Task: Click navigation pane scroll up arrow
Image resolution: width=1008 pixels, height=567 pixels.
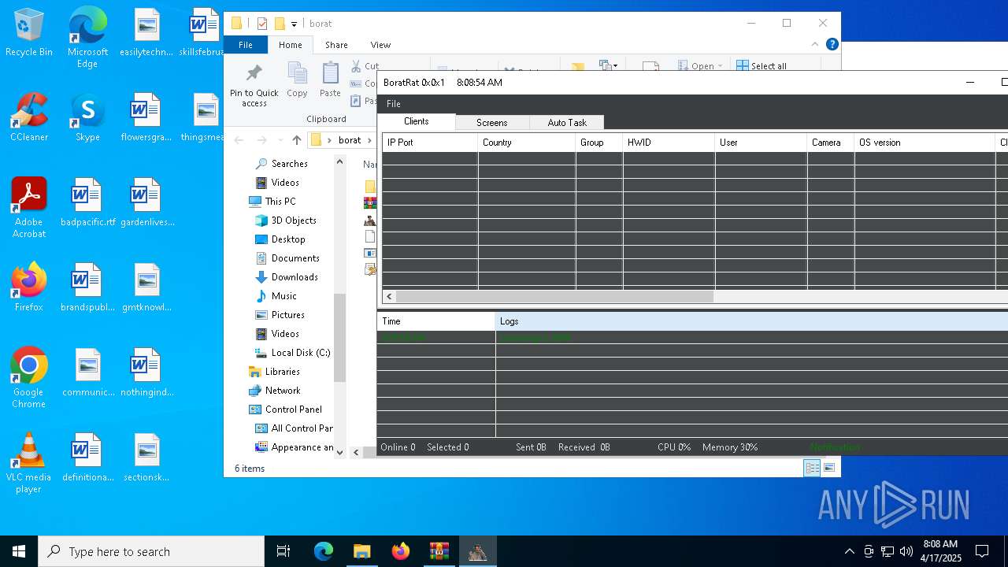Action: pos(340,162)
